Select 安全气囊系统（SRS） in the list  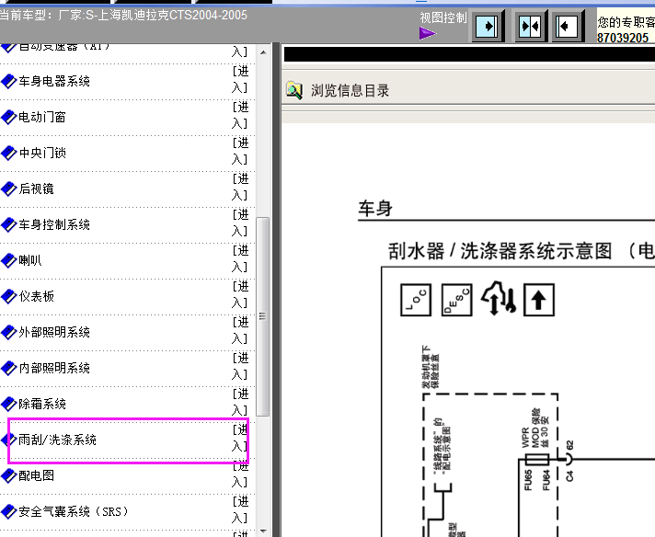(x=74, y=511)
